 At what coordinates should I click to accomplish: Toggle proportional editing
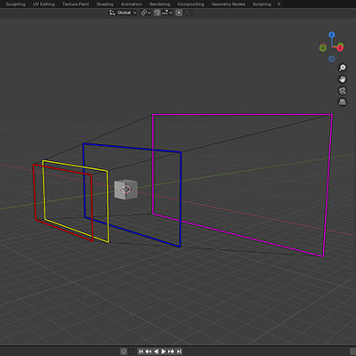coord(179,12)
